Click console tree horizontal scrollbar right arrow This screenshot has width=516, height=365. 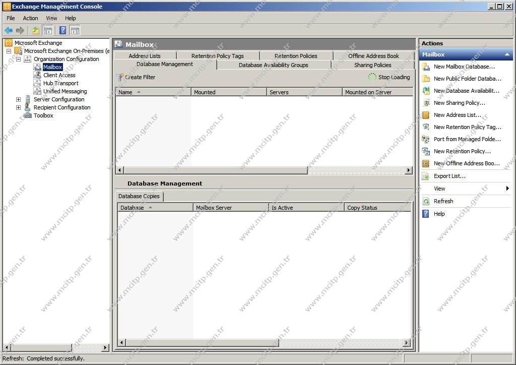105,347
